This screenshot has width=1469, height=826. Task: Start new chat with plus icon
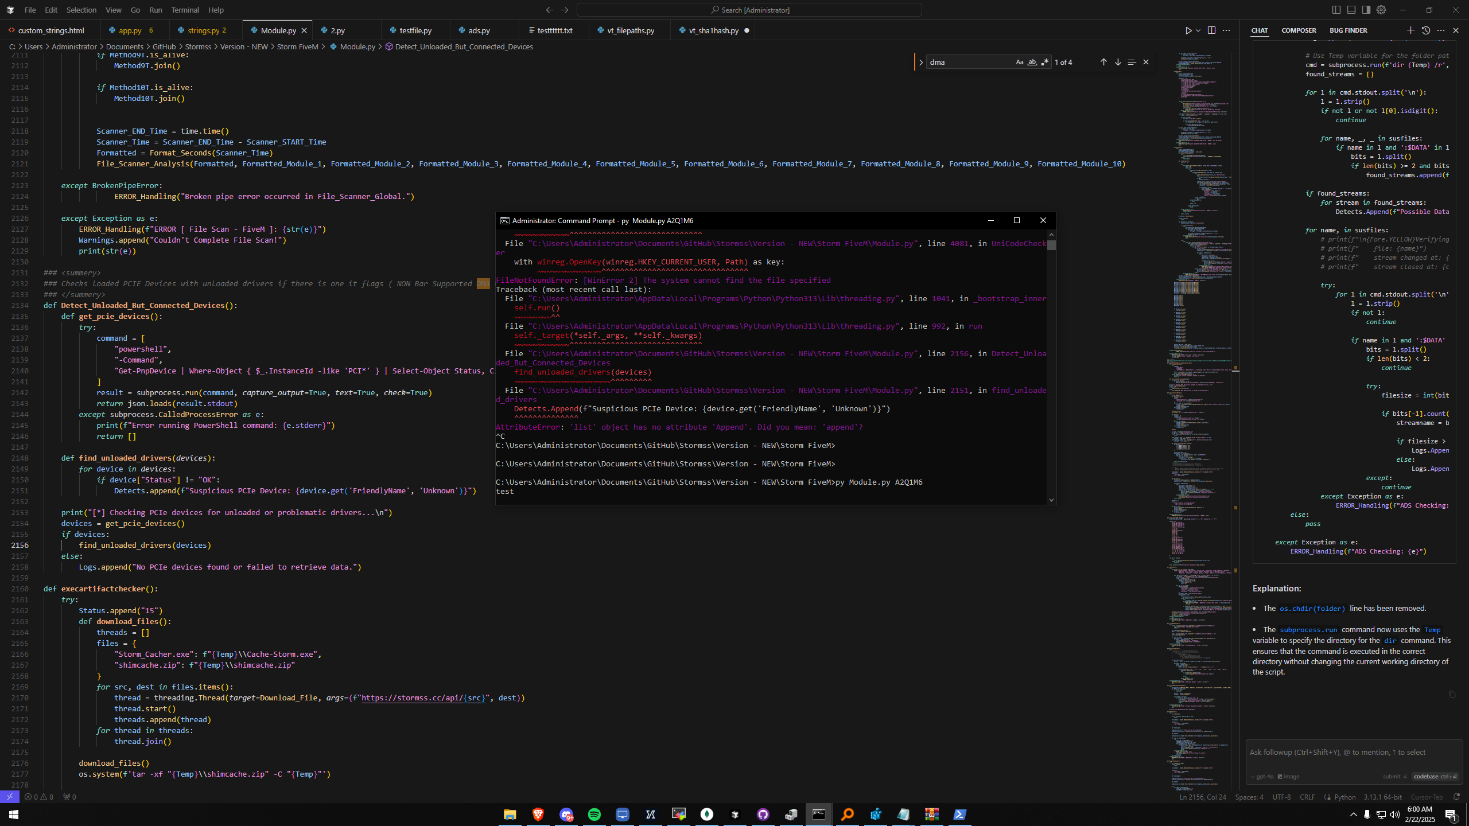click(1410, 30)
